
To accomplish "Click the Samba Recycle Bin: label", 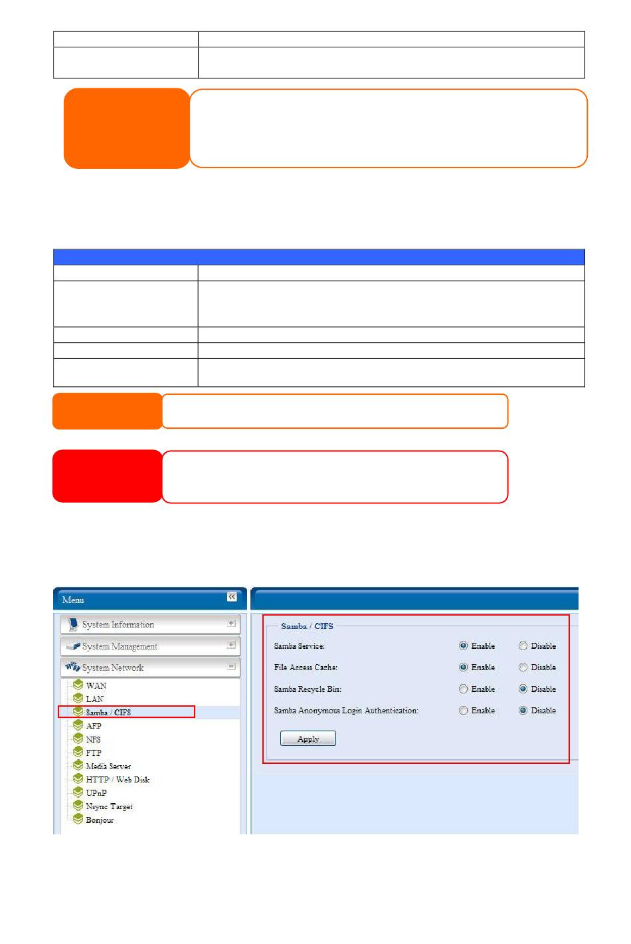I will [308, 689].
